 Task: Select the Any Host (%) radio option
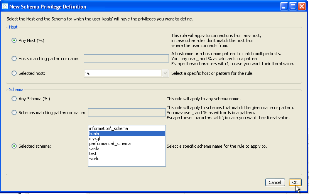tap(14, 40)
